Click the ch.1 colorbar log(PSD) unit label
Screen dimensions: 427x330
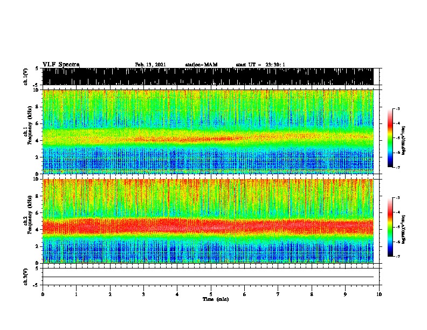[x=403, y=141]
